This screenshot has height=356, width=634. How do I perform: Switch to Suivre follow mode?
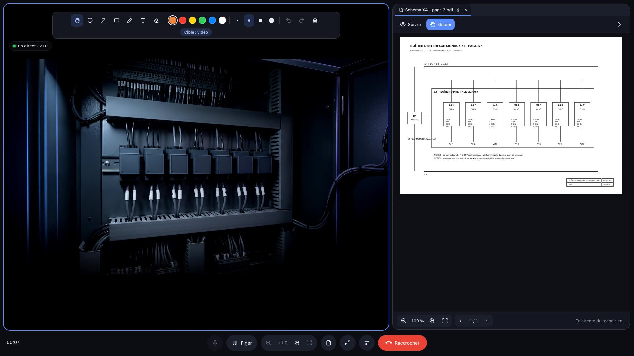coord(410,24)
